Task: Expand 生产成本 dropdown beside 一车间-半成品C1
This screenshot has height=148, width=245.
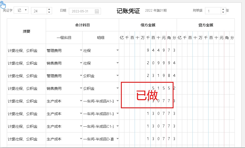Action: [81, 126]
